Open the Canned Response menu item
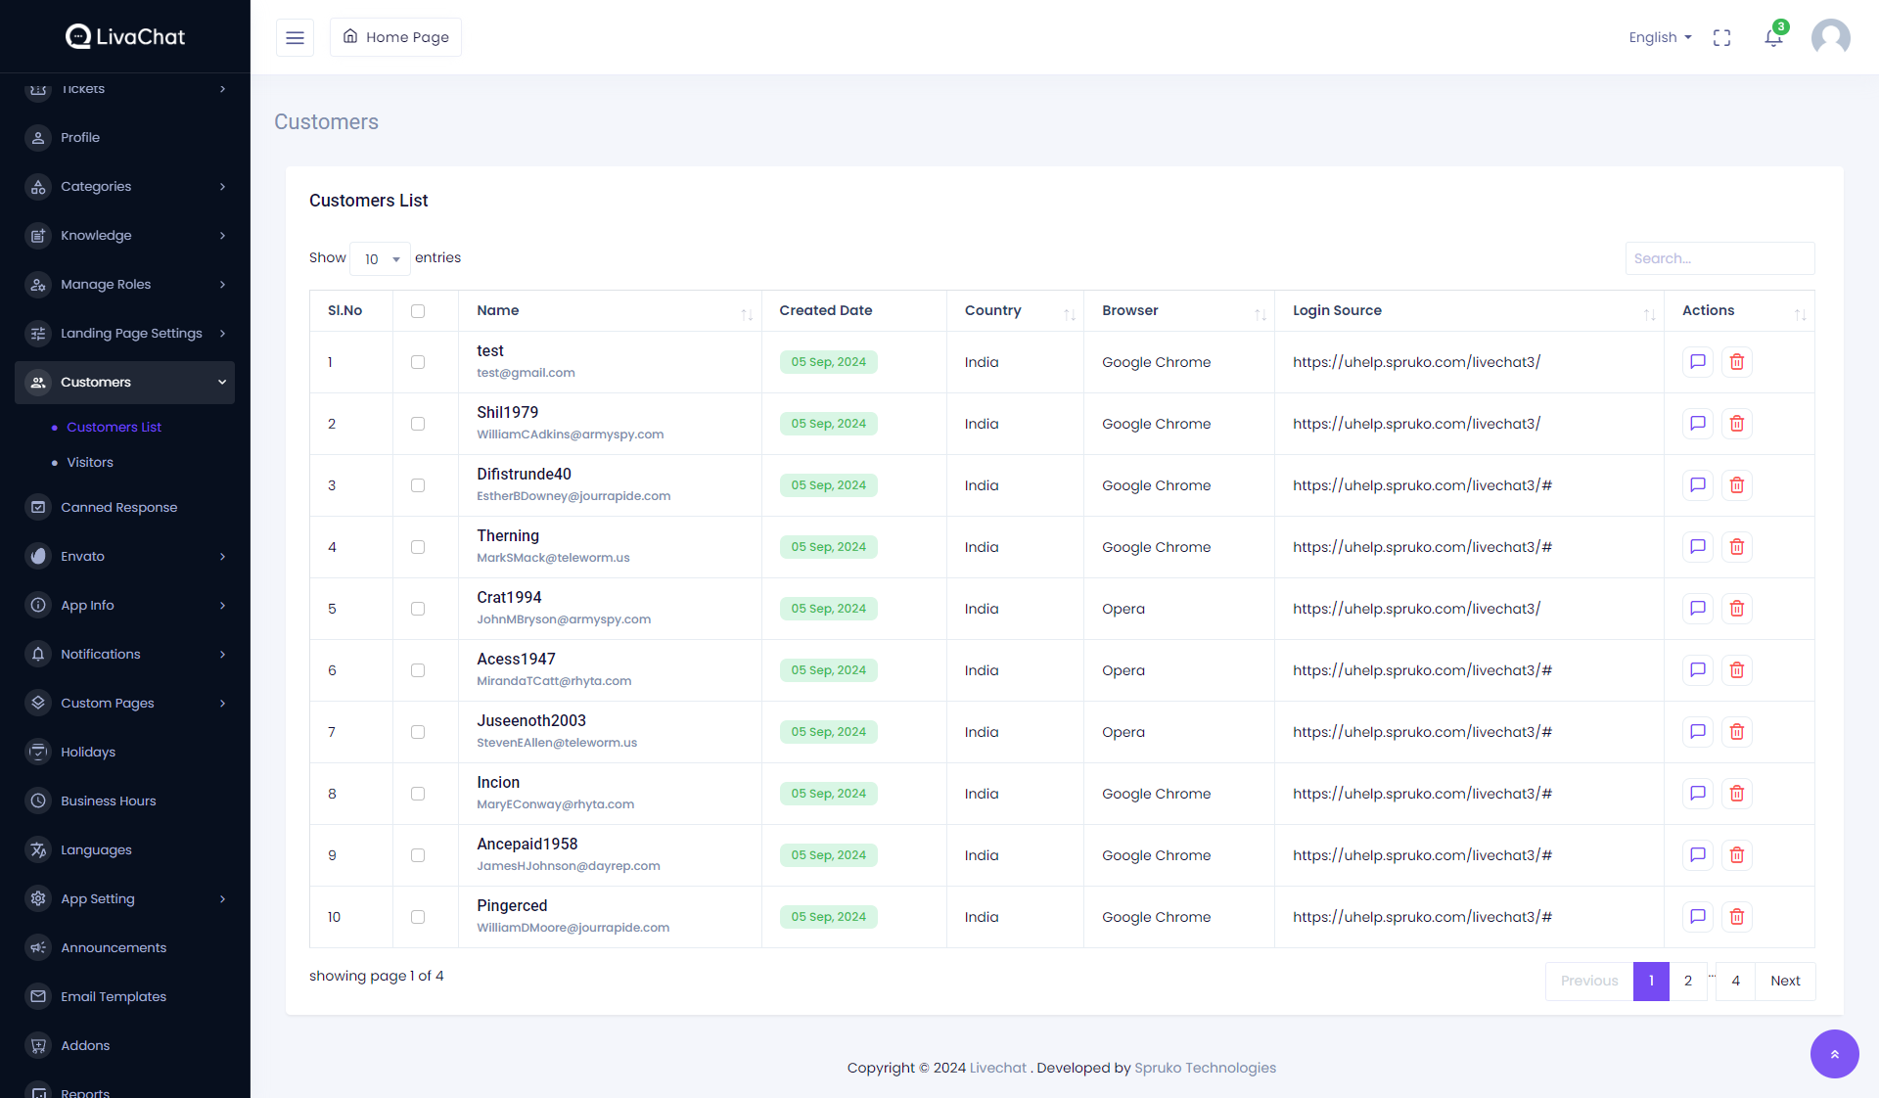Viewport: 1879px width, 1098px height. [x=118, y=508]
